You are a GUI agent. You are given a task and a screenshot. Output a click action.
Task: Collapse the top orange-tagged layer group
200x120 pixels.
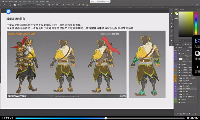pos(178,75)
